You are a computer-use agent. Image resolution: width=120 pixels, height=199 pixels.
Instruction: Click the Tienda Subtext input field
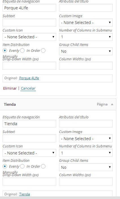click(29, 138)
